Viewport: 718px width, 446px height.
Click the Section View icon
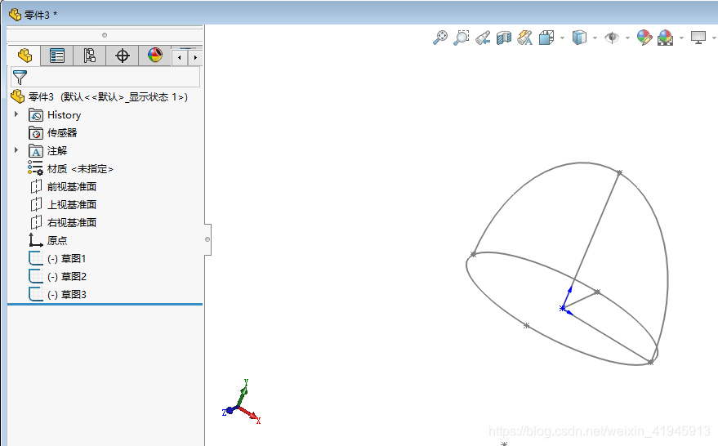[x=504, y=38]
